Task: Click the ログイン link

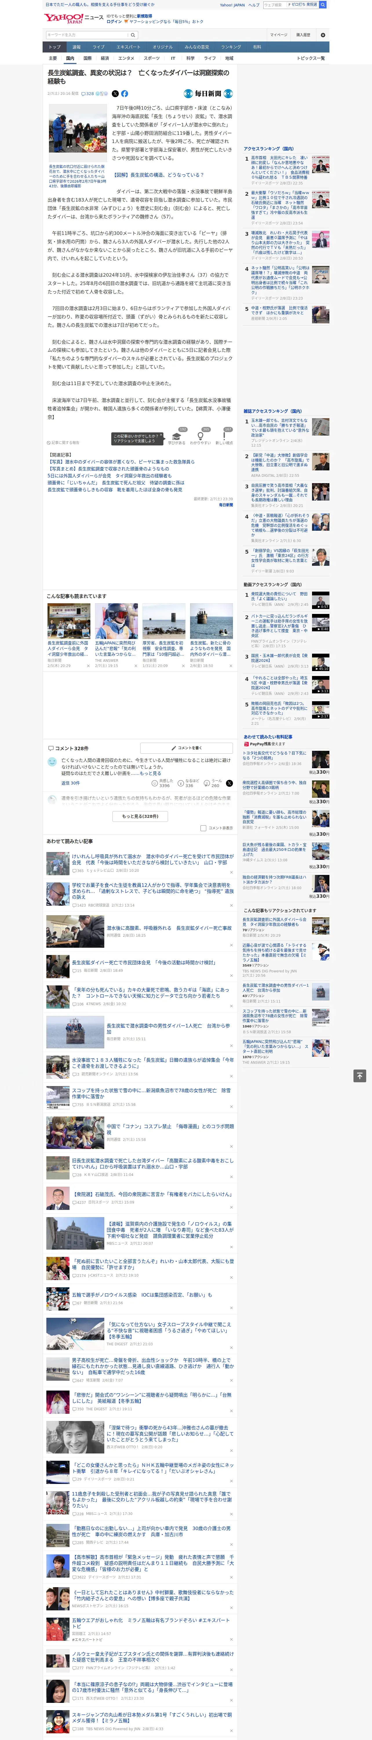Action: tap(114, 22)
